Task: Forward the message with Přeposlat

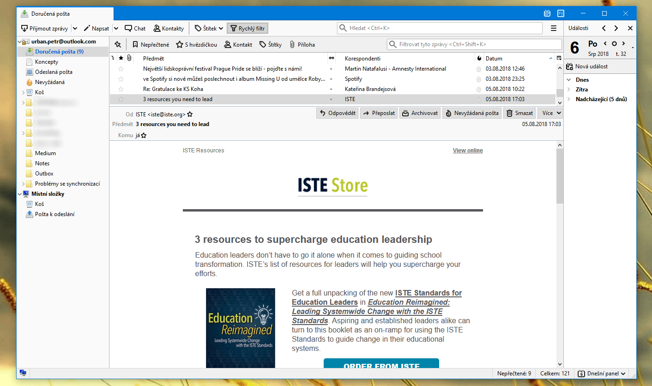Action: pyautogui.click(x=378, y=113)
